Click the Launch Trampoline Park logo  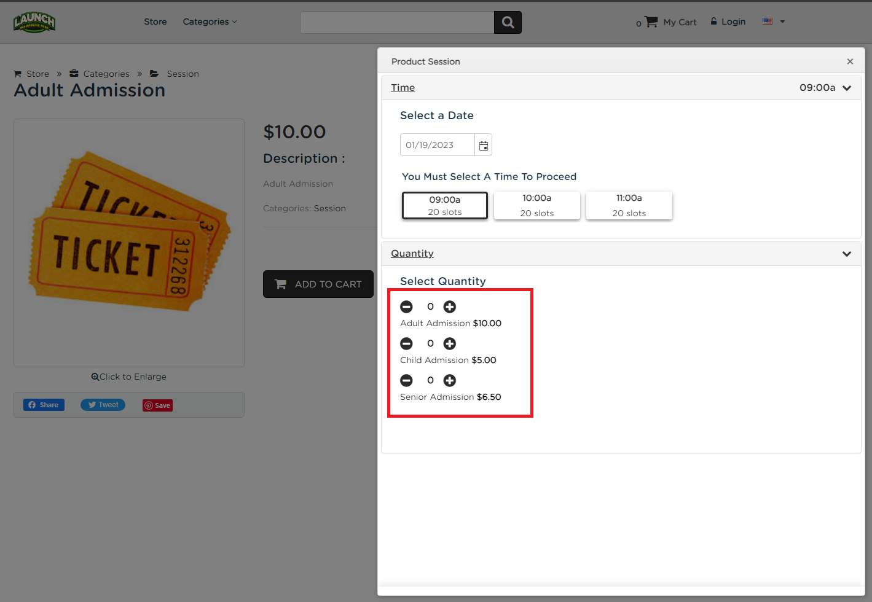tap(34, 21)
